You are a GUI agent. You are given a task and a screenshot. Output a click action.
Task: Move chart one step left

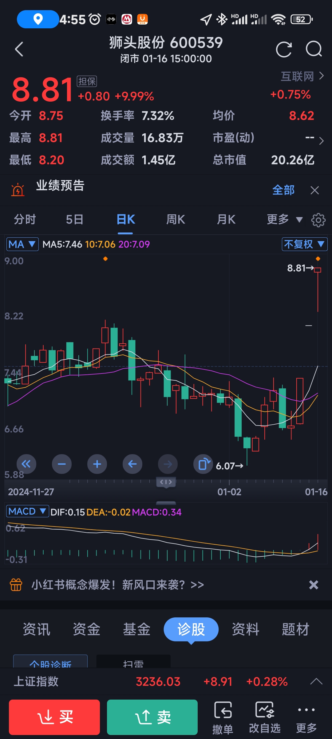tap(132, 464)
